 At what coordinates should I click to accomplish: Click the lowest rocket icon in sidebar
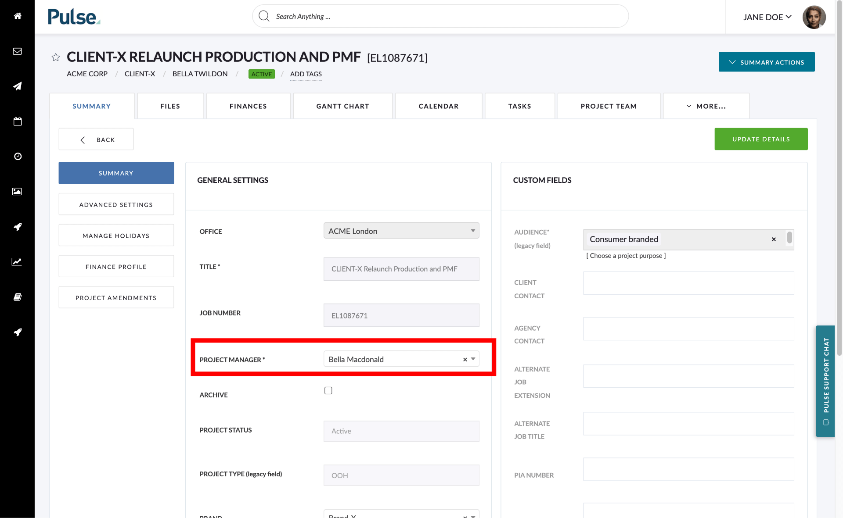coord(18,332)
